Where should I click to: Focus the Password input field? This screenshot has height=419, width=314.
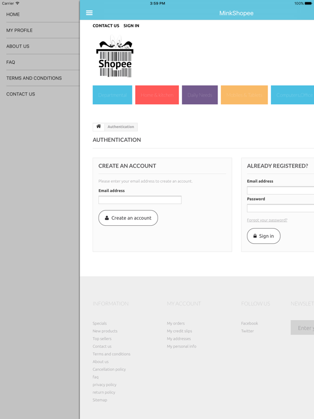[280, 208]
